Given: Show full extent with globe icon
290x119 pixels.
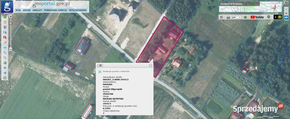Looking at the screenshot, I should 5,63.
